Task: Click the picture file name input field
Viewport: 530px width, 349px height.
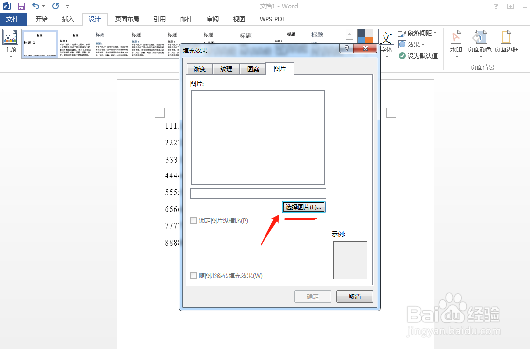Action: 258,193
